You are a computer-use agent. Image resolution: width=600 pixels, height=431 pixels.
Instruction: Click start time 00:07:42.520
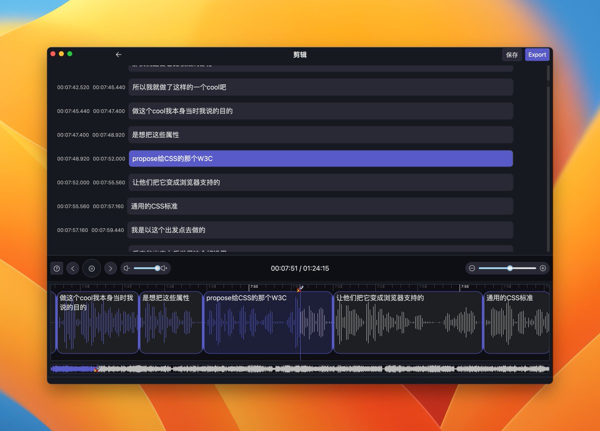(73, 87)
